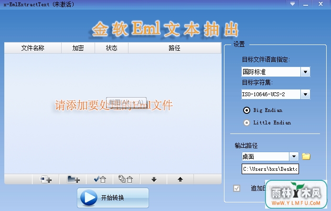The image size is (331, 211).
Task: Select Big Endian radio button
Action: pyautogui.click(x=246, y=110)
